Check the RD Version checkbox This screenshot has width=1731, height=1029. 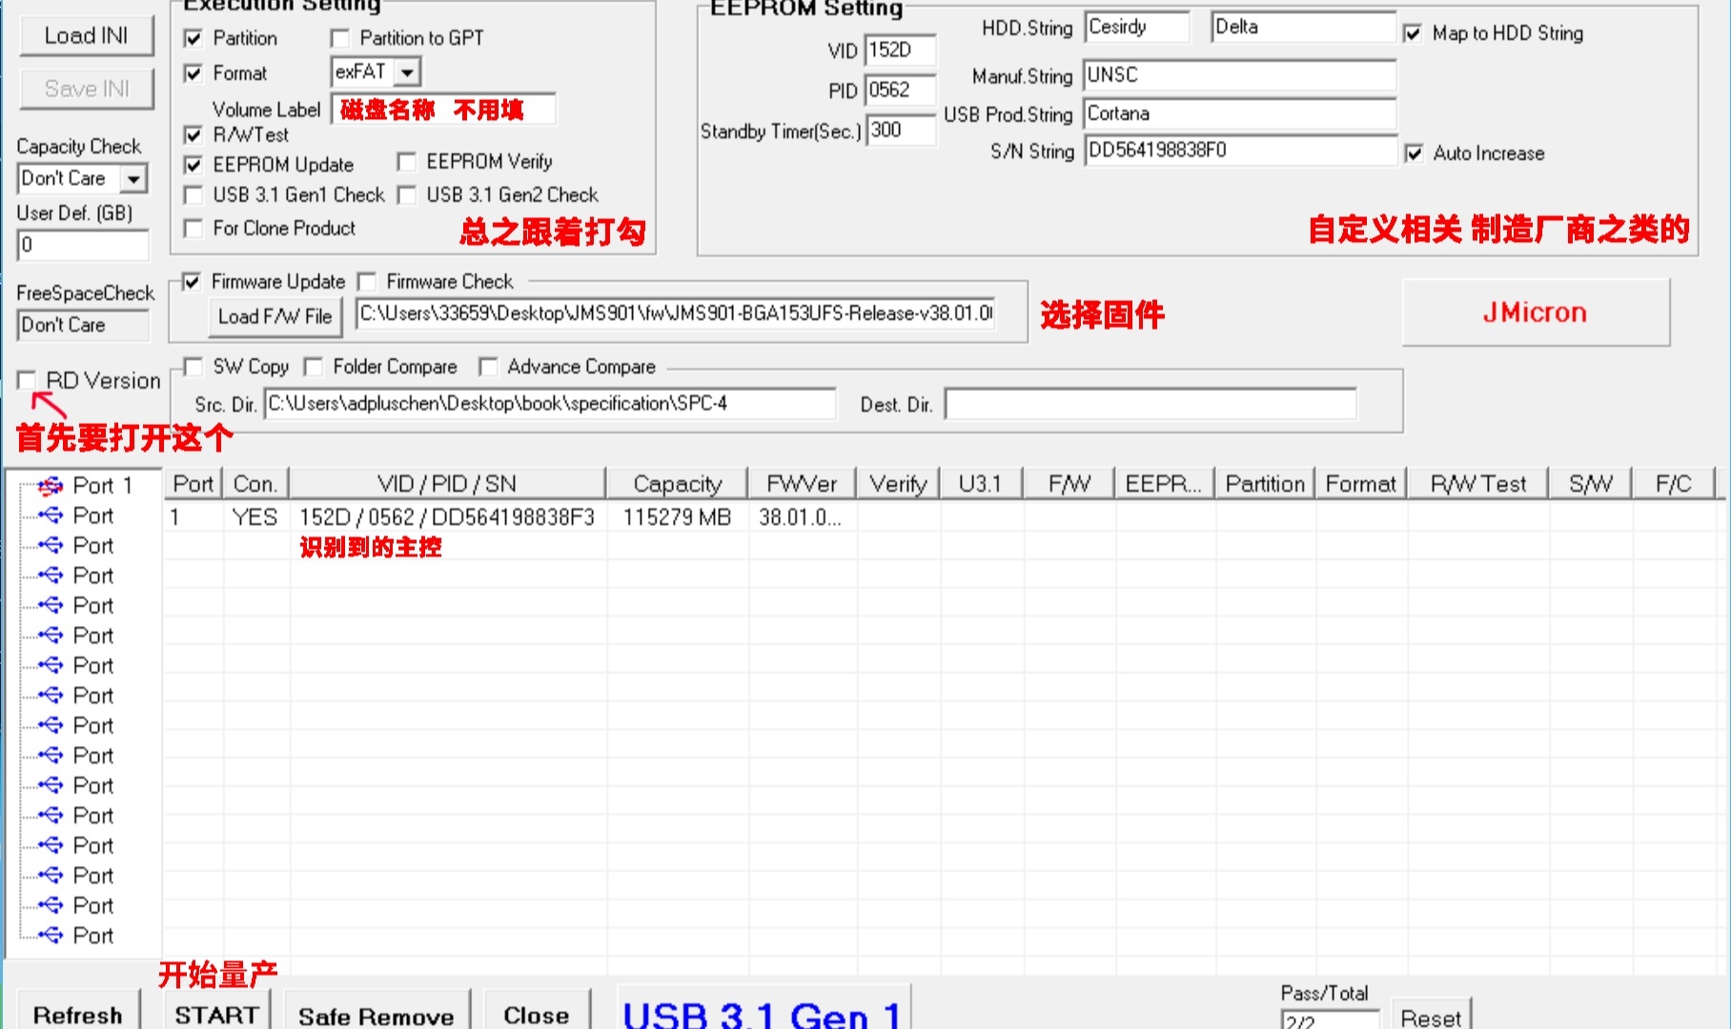tap(27, 380)
